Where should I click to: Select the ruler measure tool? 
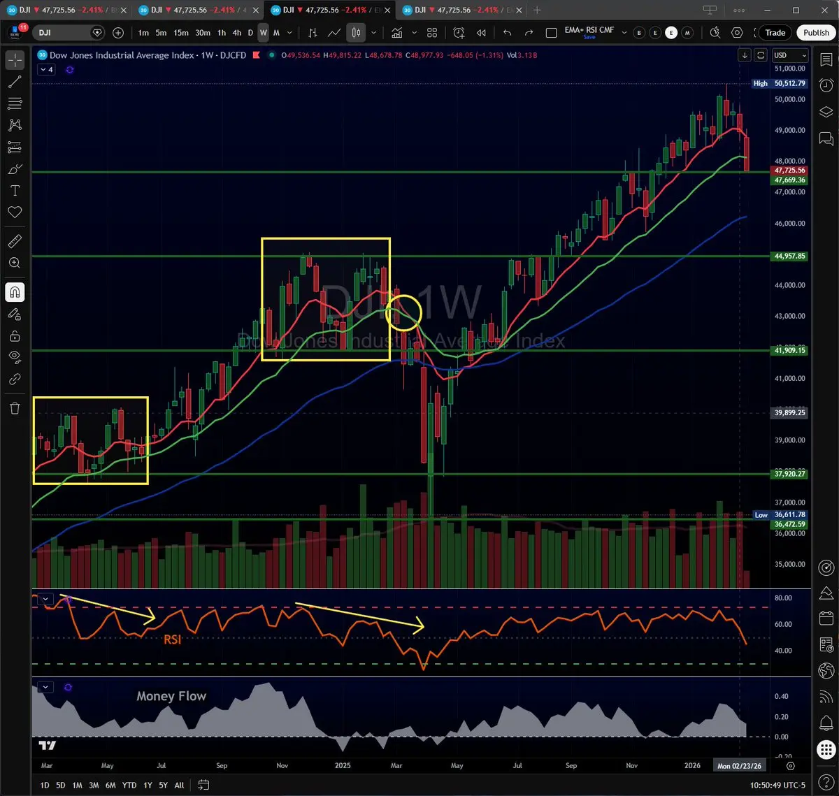point(15,241)
